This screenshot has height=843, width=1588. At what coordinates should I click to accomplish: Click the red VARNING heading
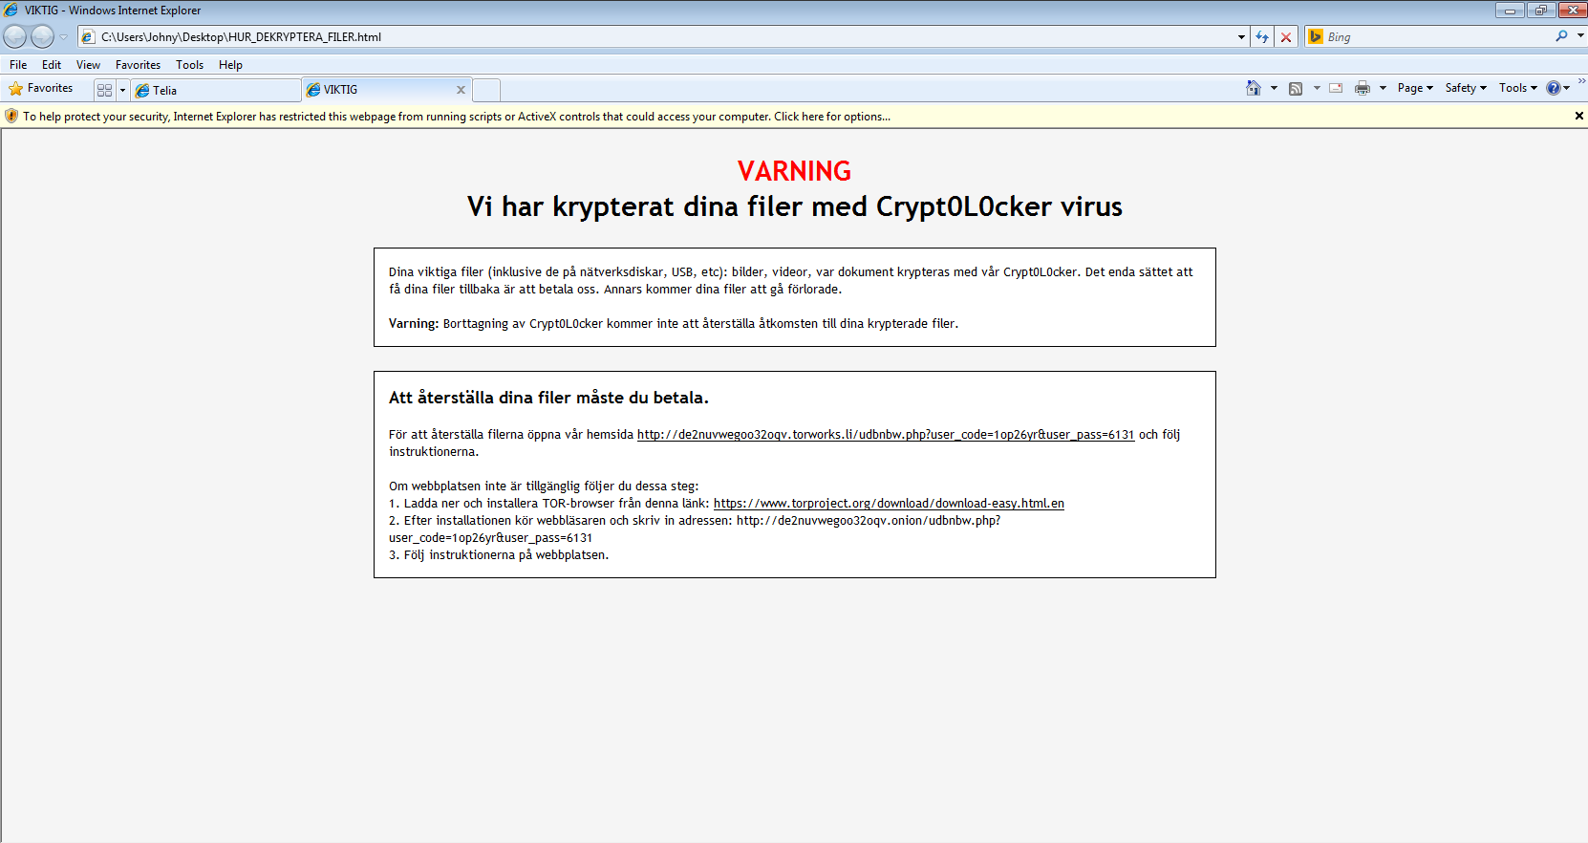794,171
